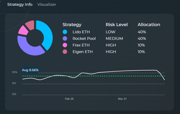Click the rose Eigen ETH legend dot
Image resolution: width=180 pixels, height=114 pixels.
[65, 52]
